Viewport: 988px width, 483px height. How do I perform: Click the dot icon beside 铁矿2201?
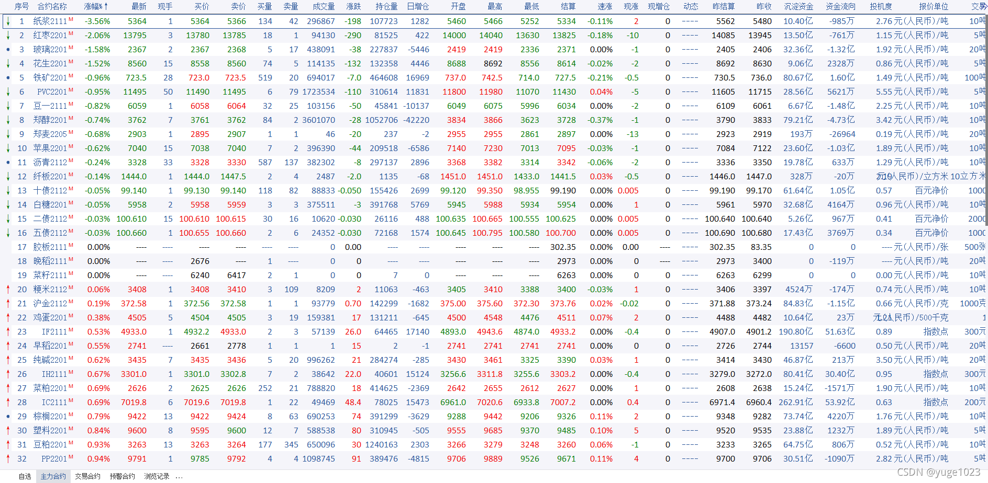(8, 78)
